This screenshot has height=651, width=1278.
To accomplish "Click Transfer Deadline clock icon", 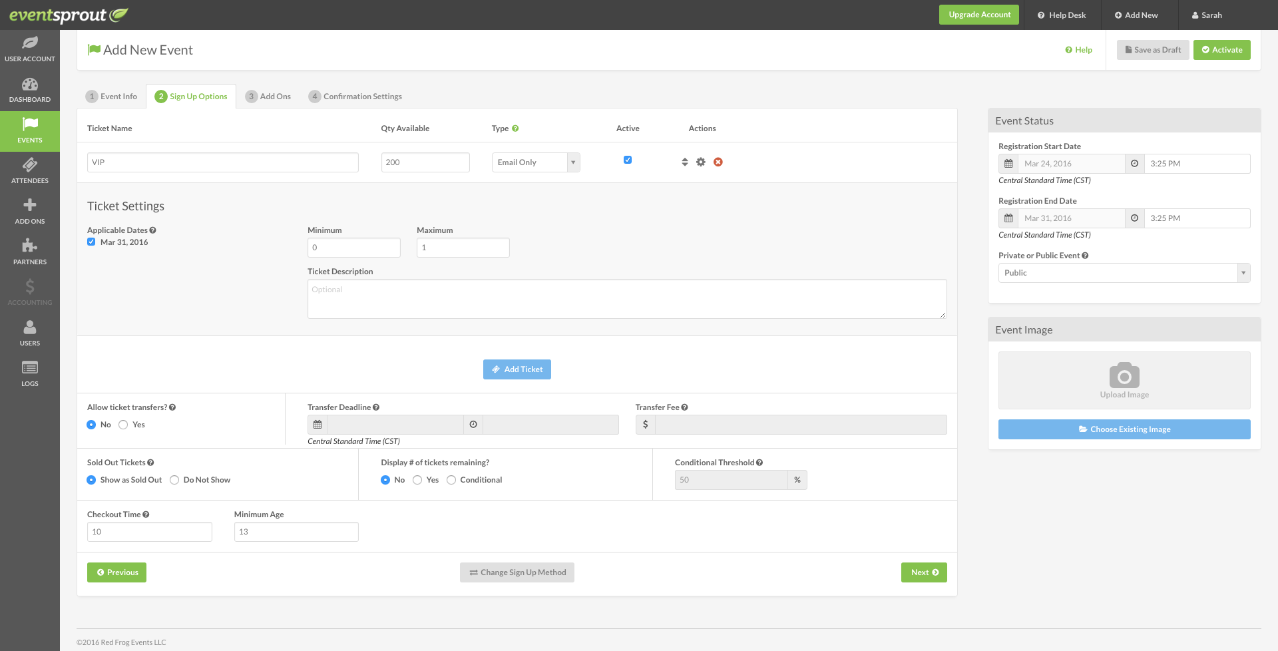I will (x=473, y=425).
